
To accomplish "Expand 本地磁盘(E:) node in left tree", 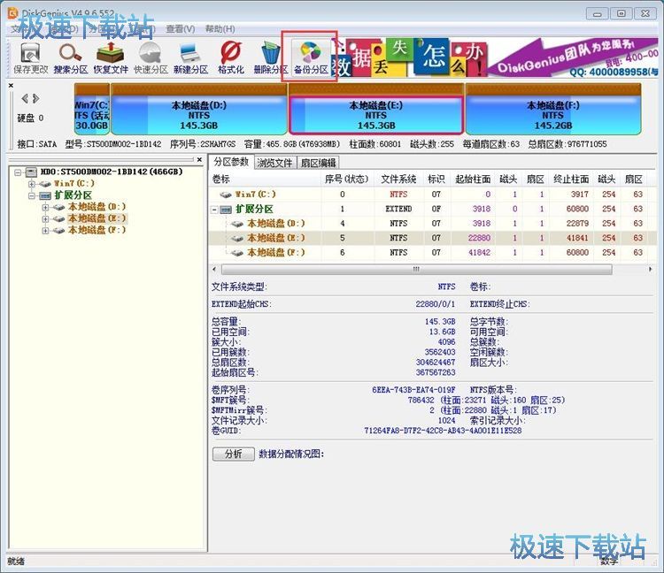I will (x=45, y=219).
